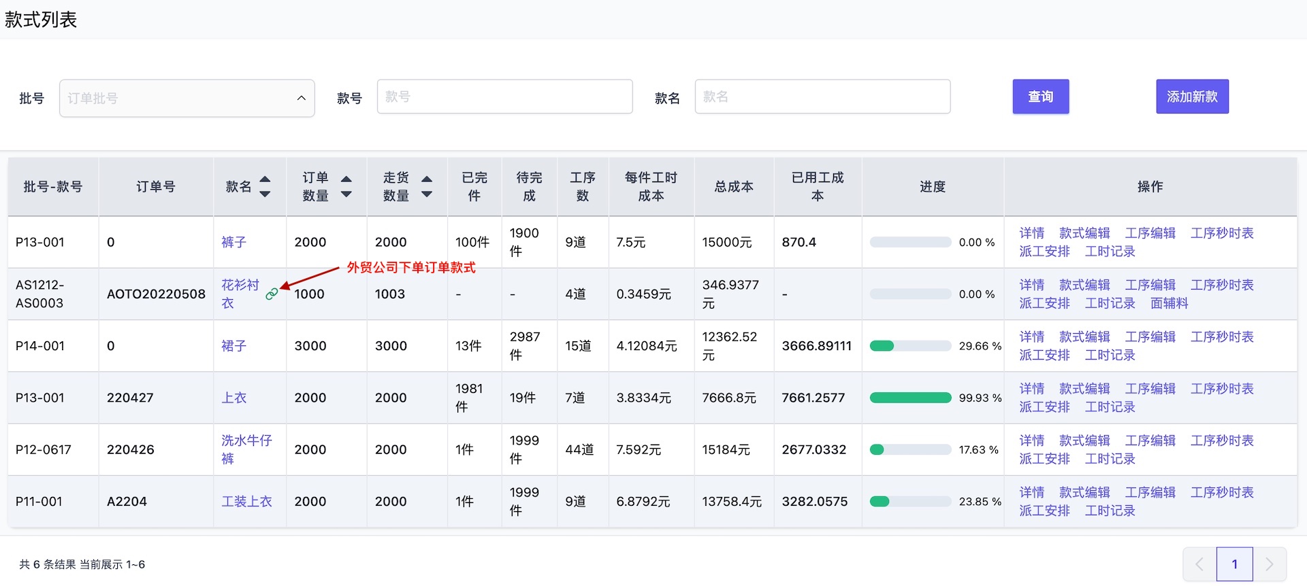This screenshot has height=586, width=1307.
Task: Open 派工安排 for AOTO20220508 row
Action: click(1045, 303)
